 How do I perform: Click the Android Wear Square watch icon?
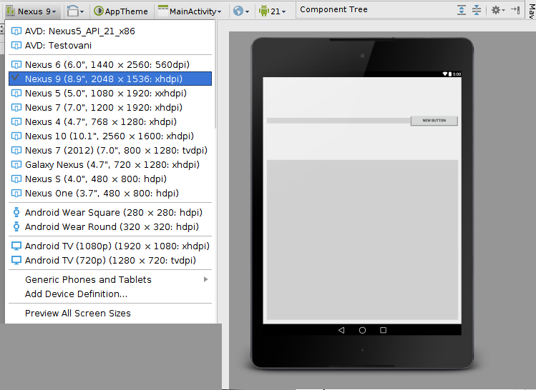(16, 213)
